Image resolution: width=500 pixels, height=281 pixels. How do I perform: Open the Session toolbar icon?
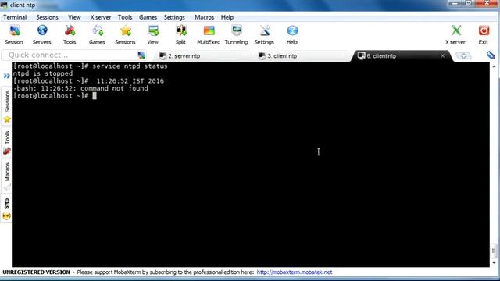coord(14,34)
